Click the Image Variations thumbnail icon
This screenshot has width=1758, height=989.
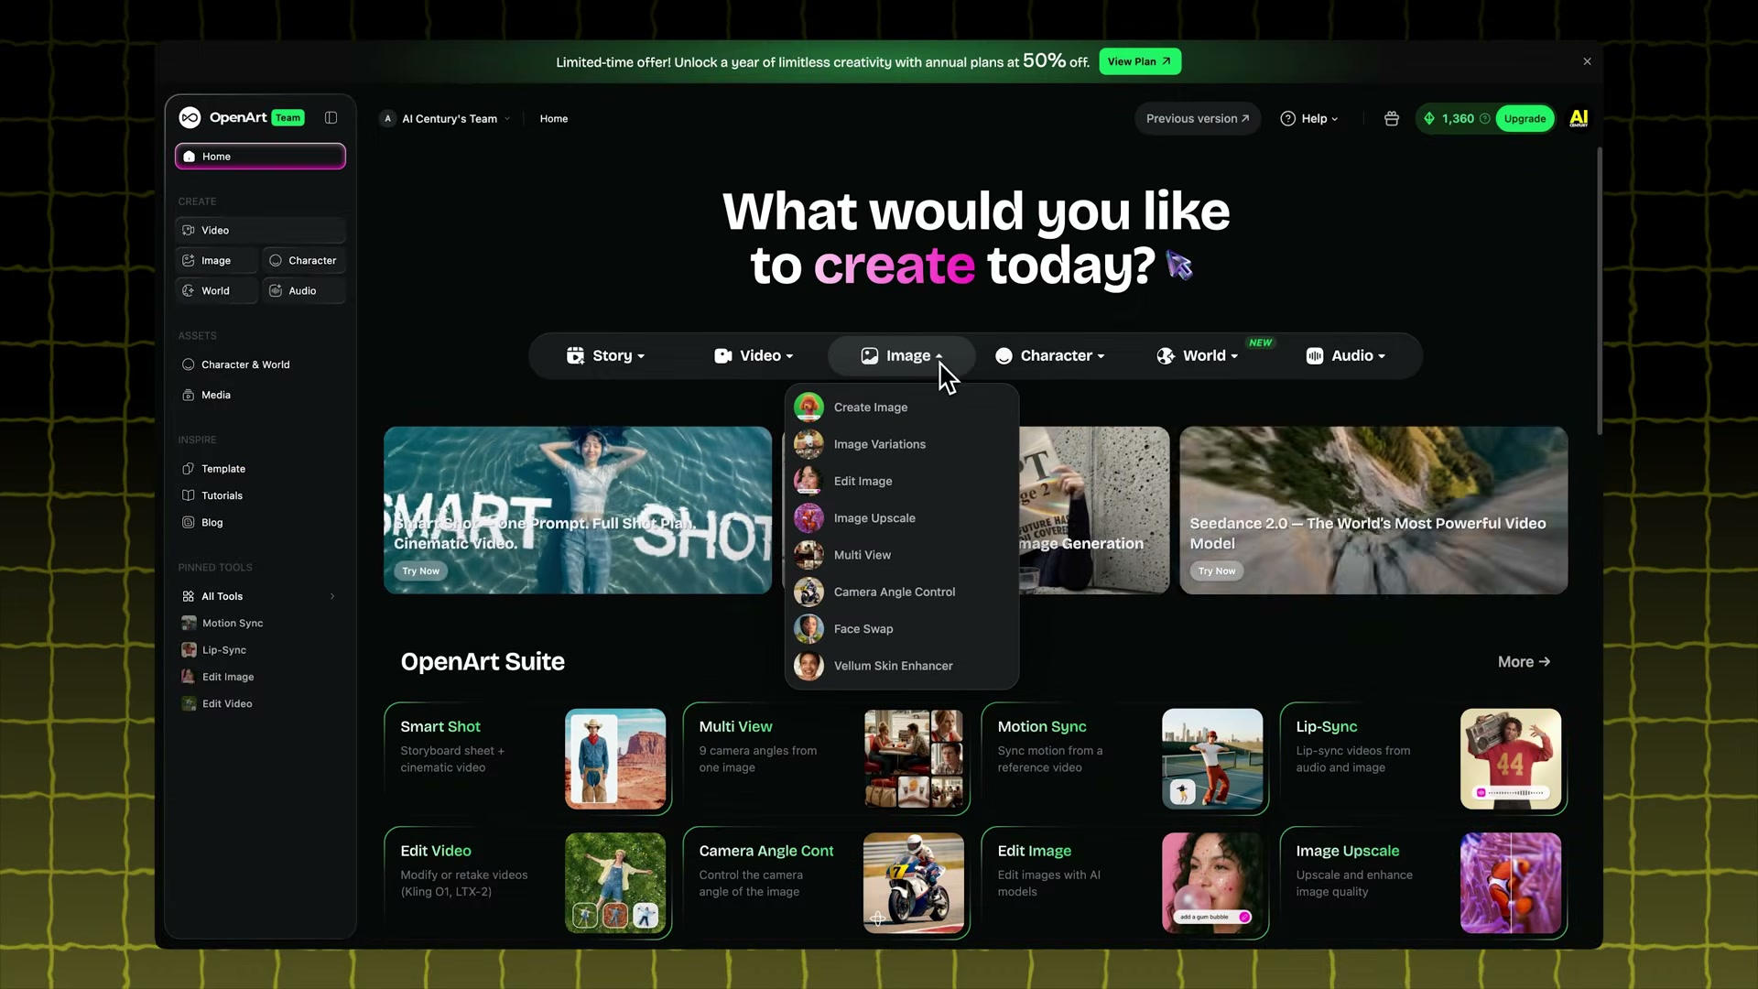click(x=808, y=444)
